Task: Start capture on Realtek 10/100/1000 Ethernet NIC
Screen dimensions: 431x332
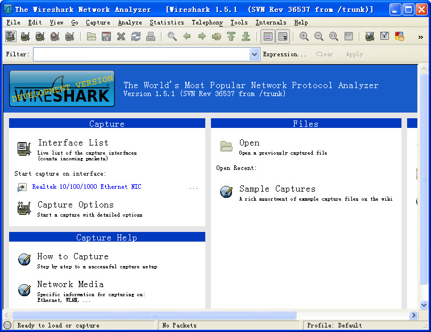Action: click(86, 186)
